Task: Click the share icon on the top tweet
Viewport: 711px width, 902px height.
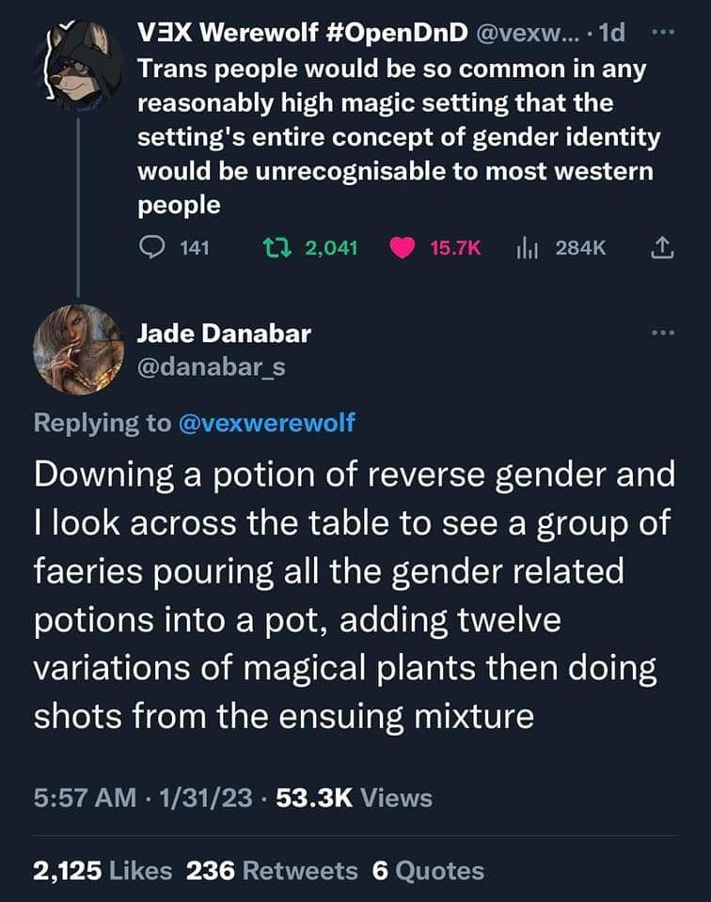Action: (662, 248)
